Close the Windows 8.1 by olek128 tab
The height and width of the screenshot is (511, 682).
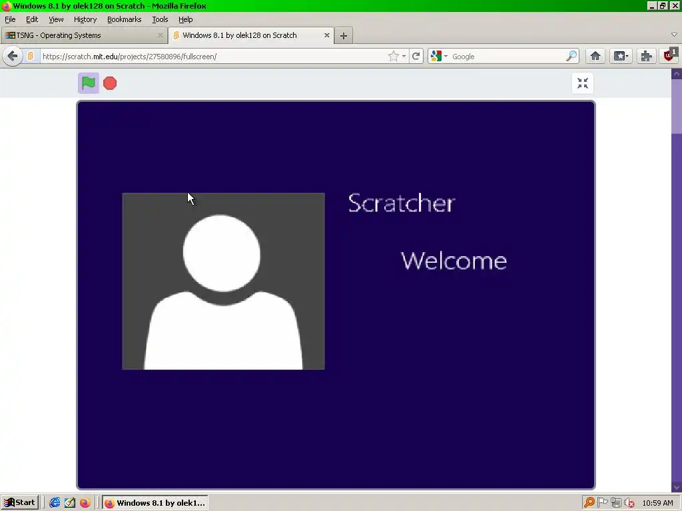coord(326,35)
